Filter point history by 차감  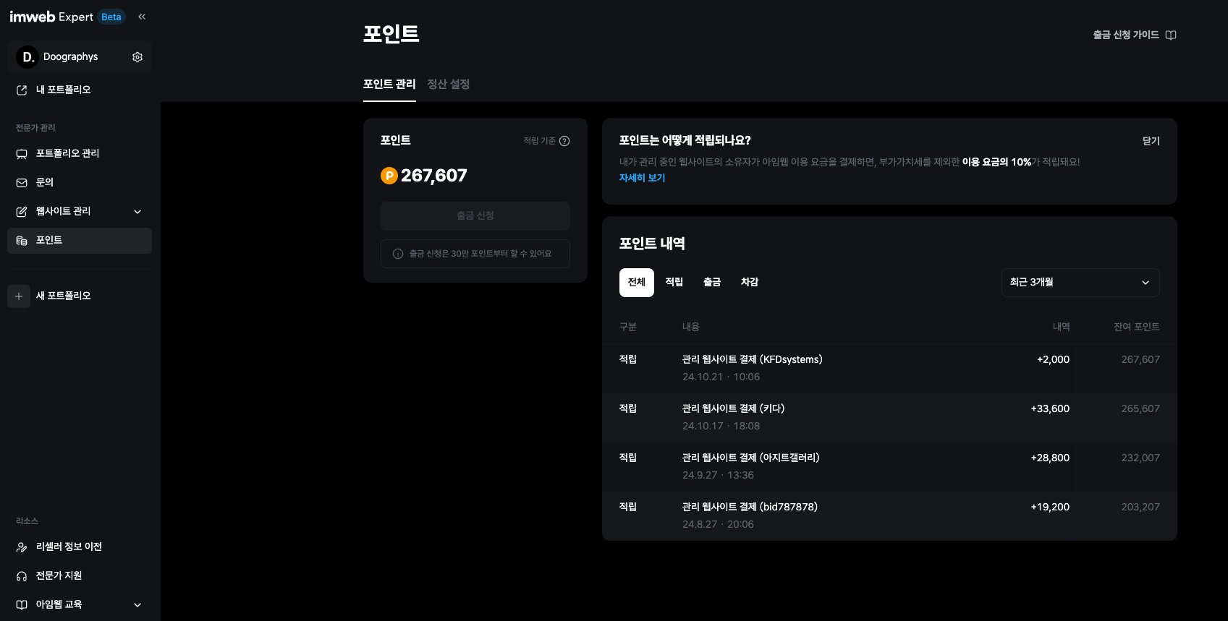point(750,283)
